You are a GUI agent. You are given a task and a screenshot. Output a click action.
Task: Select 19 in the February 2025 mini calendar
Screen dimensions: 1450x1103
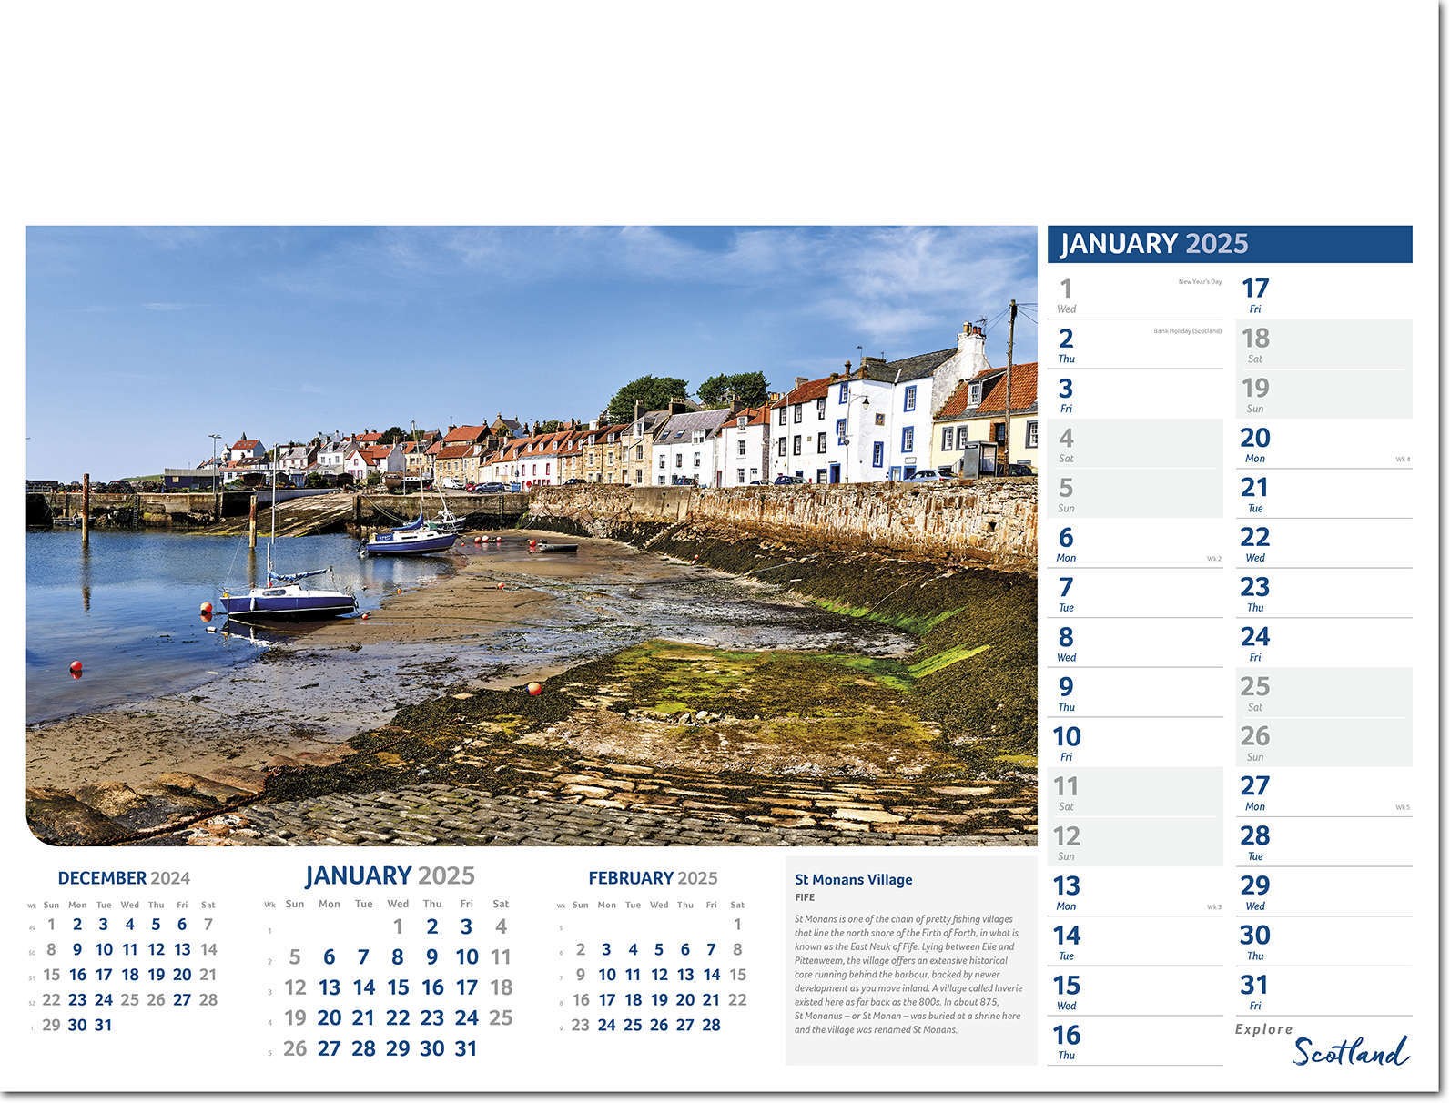coord(659,999)
